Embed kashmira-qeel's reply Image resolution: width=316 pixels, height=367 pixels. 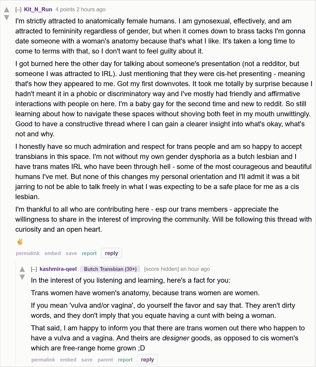pos(68,360)
